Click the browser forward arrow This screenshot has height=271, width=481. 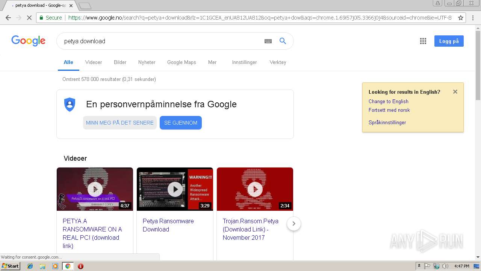[18, 18]
